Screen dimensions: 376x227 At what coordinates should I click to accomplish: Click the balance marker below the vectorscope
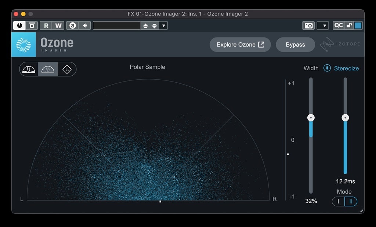tap(160, 202)
